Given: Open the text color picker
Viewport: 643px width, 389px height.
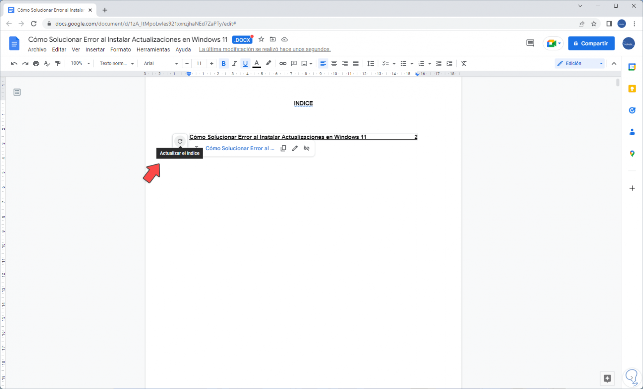Looking at the screenshot, I should [256, 63].
